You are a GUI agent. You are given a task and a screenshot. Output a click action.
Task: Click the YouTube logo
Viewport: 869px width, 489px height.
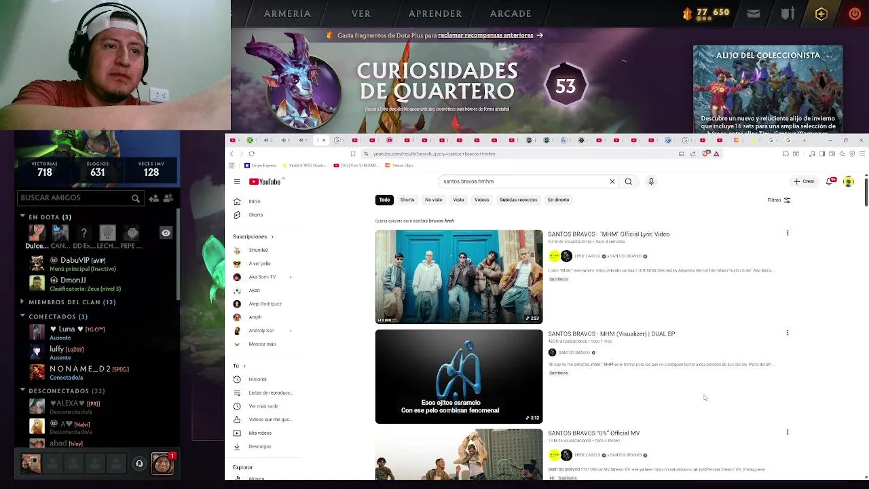[265, 181]
